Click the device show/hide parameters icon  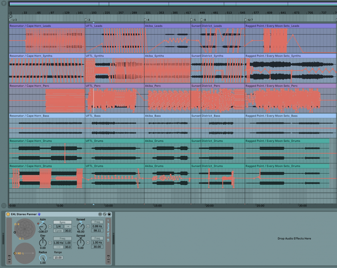point(100,214)
